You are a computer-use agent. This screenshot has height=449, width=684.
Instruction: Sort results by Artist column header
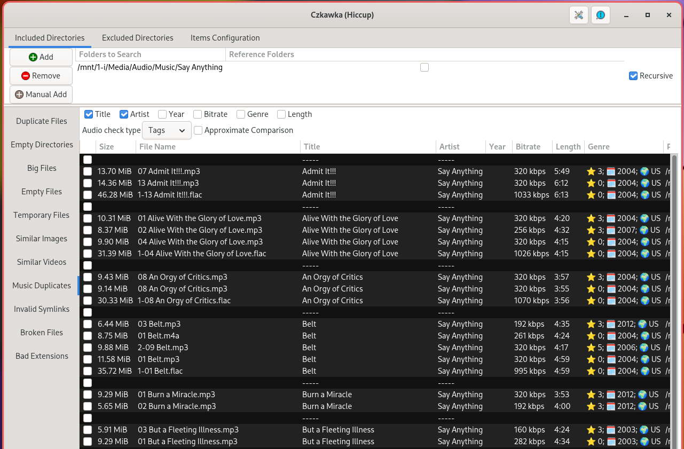[460, 147]
